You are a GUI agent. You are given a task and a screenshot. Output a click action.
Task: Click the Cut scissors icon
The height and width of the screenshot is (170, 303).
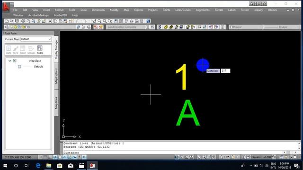[50, 21]
